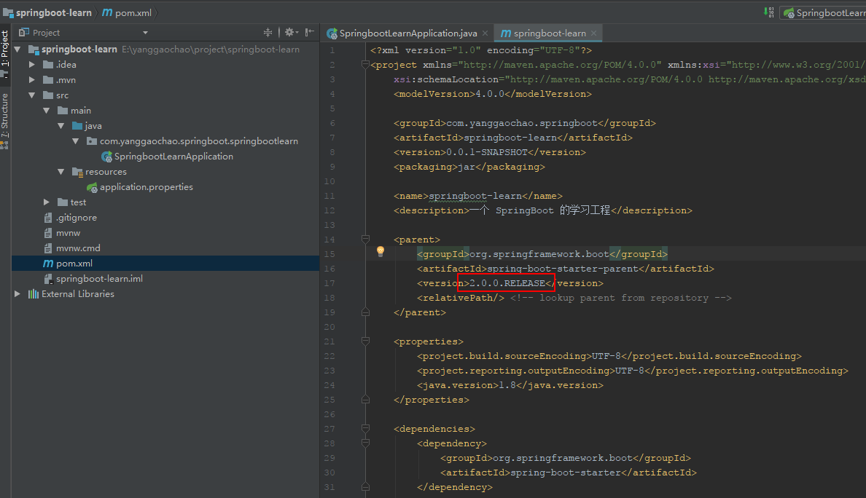Image resolution: width=866 pixels, height=498 pixels.
Task: Click the com.yanggaochao.springboot groupId text
Action: (x=522, y=123)
